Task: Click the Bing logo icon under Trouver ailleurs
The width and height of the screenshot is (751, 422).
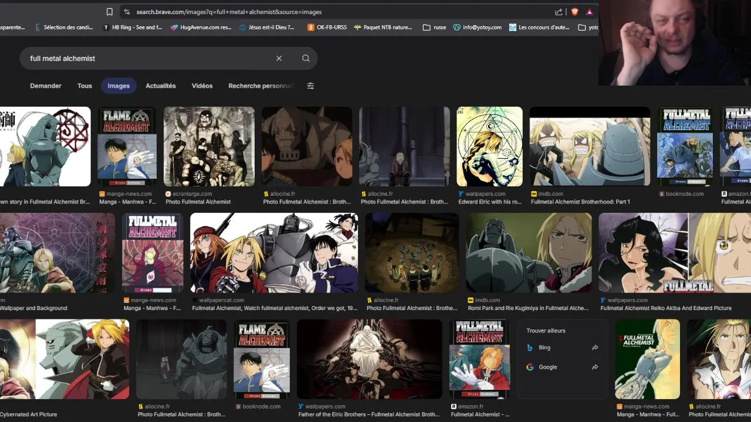Action: (530, 348)
